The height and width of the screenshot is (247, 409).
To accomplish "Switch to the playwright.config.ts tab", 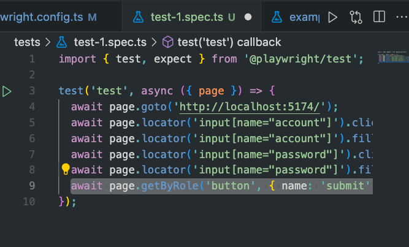I will tap(43, 17).
